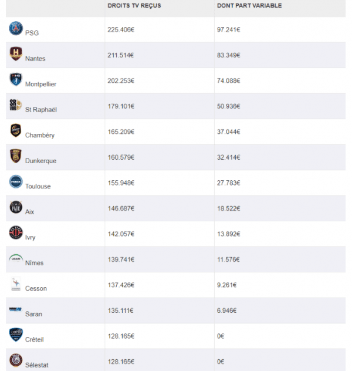Select the Montpellier team logo
352x371 pixels.
point(16,79)
